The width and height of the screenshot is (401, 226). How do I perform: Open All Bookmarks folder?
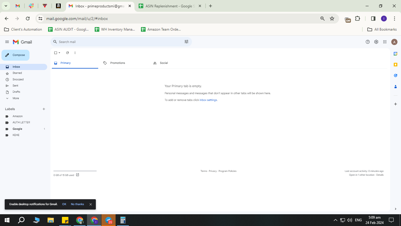(x=382, y=29)
